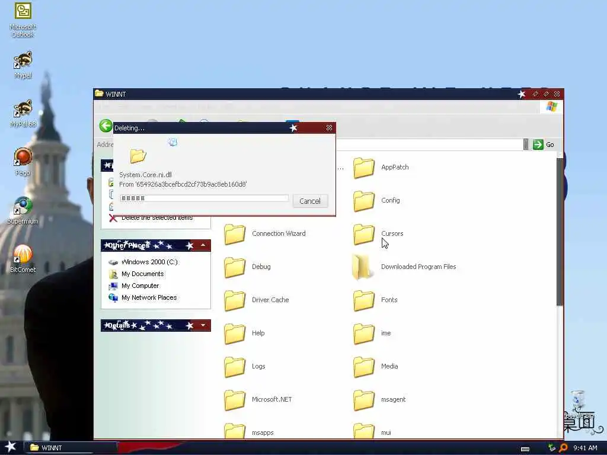Click the deletion progress bar
Viewport: 607px width, 455px height.
coord(204,198)
